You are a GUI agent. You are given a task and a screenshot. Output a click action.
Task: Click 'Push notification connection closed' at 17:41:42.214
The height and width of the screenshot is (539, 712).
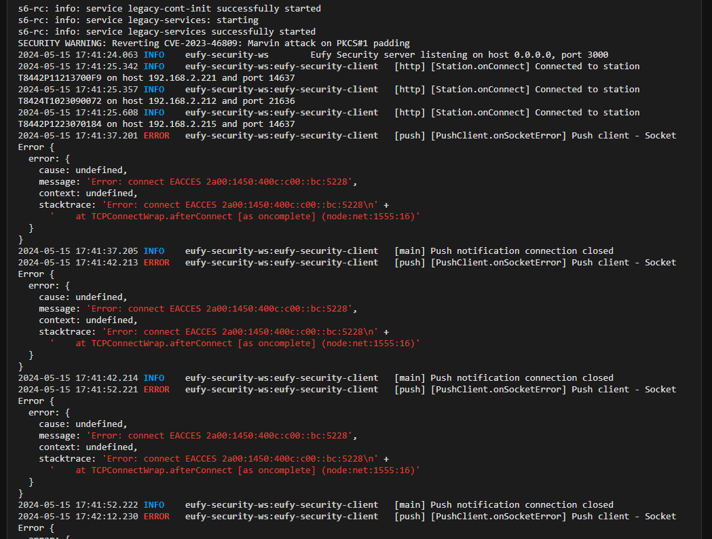coord(522,378)
